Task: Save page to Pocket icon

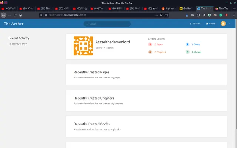Action: (x=161, y=15)
